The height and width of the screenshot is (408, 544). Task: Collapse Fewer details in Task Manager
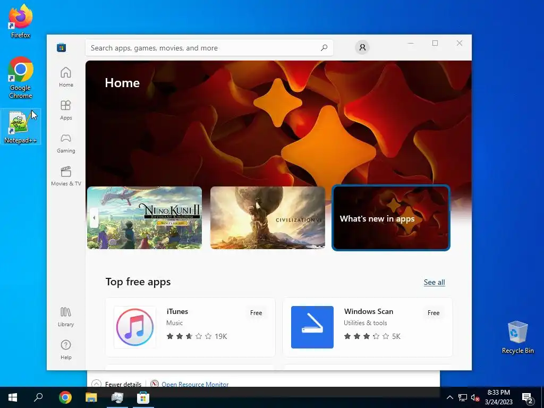click(116, 384)
